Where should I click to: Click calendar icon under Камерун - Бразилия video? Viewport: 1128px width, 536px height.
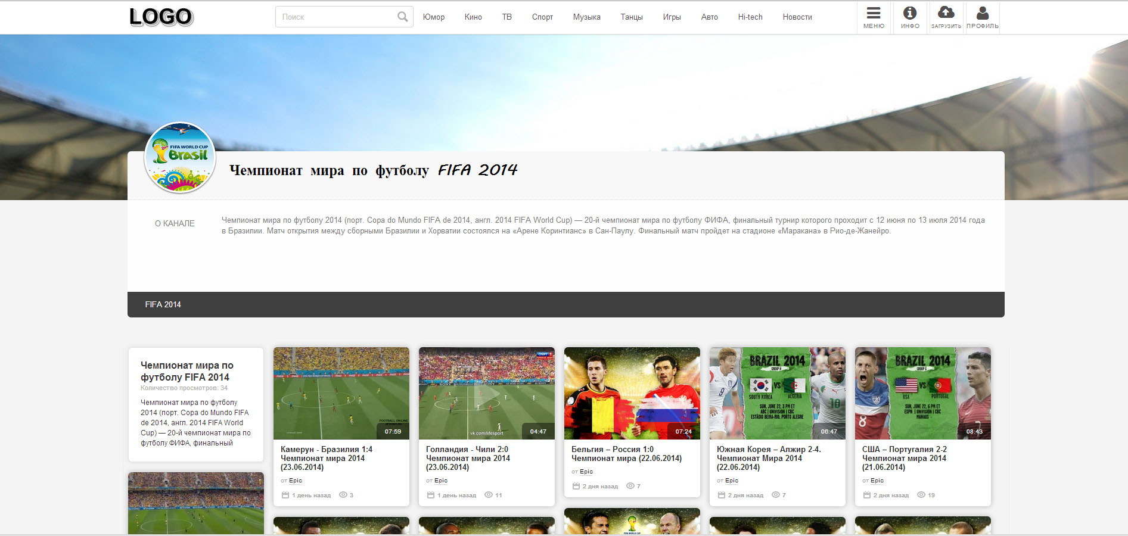pyautogui.click(x=285, y=495)
